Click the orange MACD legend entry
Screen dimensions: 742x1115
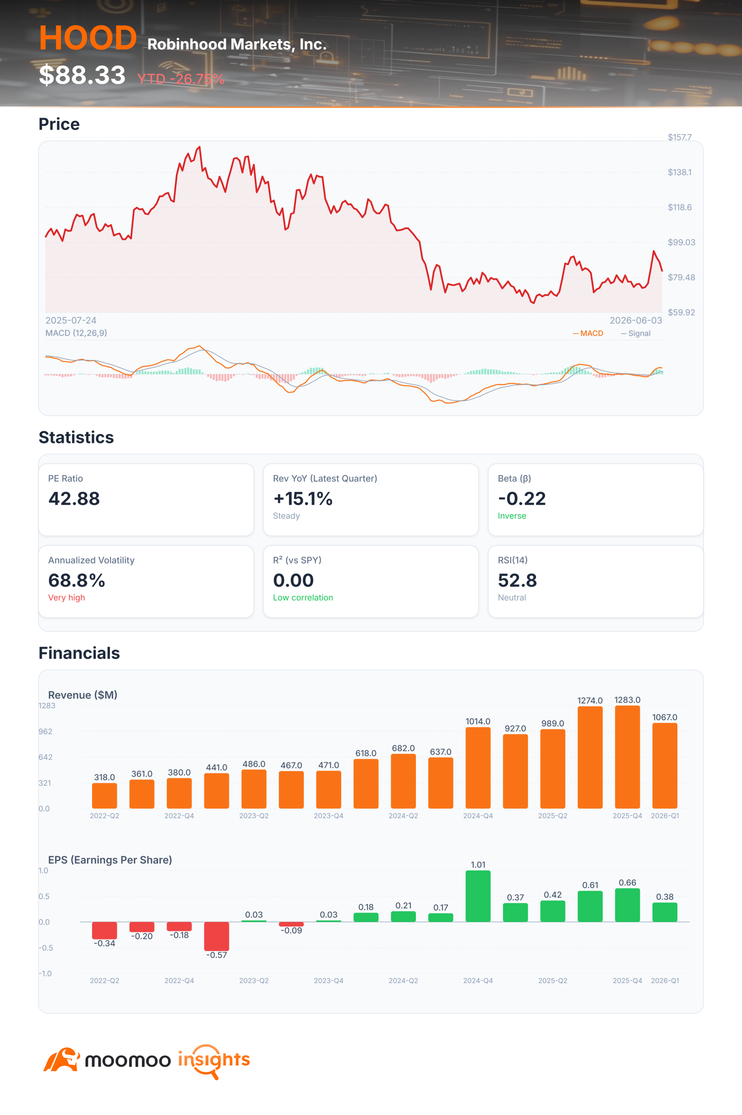pos(588,333)
